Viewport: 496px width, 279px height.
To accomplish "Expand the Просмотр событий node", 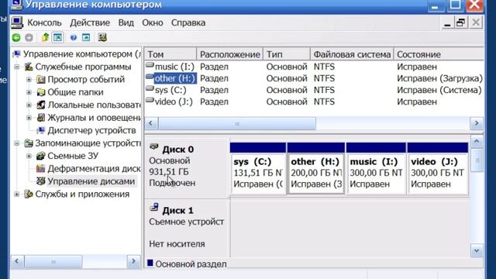I will (29, 79).
